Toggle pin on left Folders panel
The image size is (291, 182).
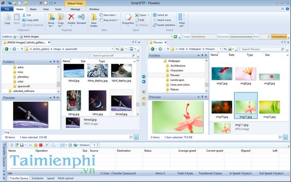tap(54, 61)
